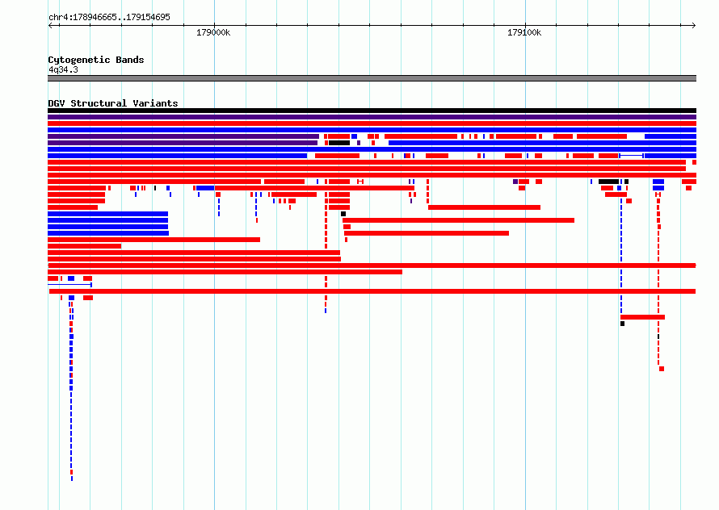The height and width of the screenshot is (510, 719).
Task: Select the red bar under cluster ending before 179100k
Action: pos(427,233)
